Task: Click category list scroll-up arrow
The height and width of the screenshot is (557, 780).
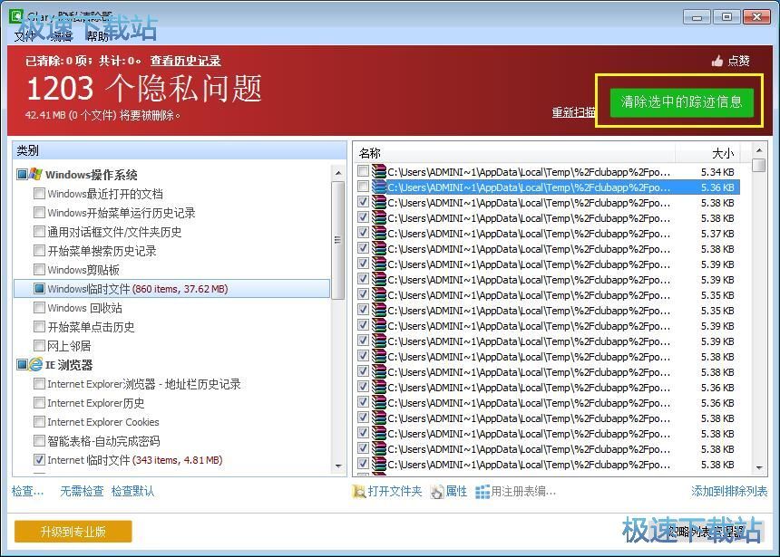Action: click(338, 173)
